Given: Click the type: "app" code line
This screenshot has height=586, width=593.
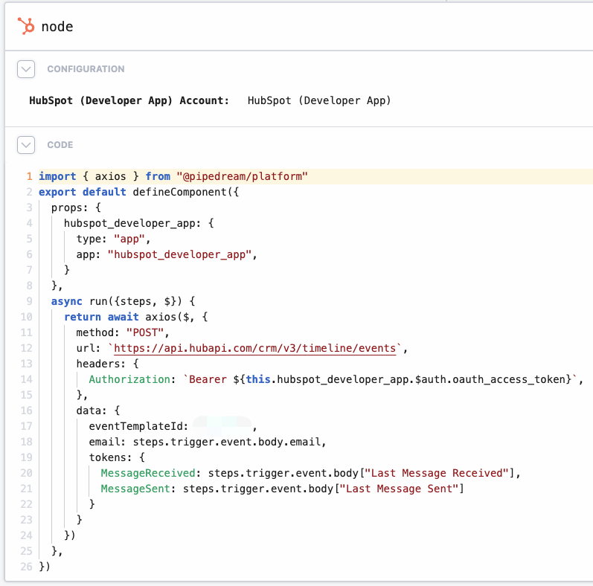Looking at the screenshot, I should 113,239.
